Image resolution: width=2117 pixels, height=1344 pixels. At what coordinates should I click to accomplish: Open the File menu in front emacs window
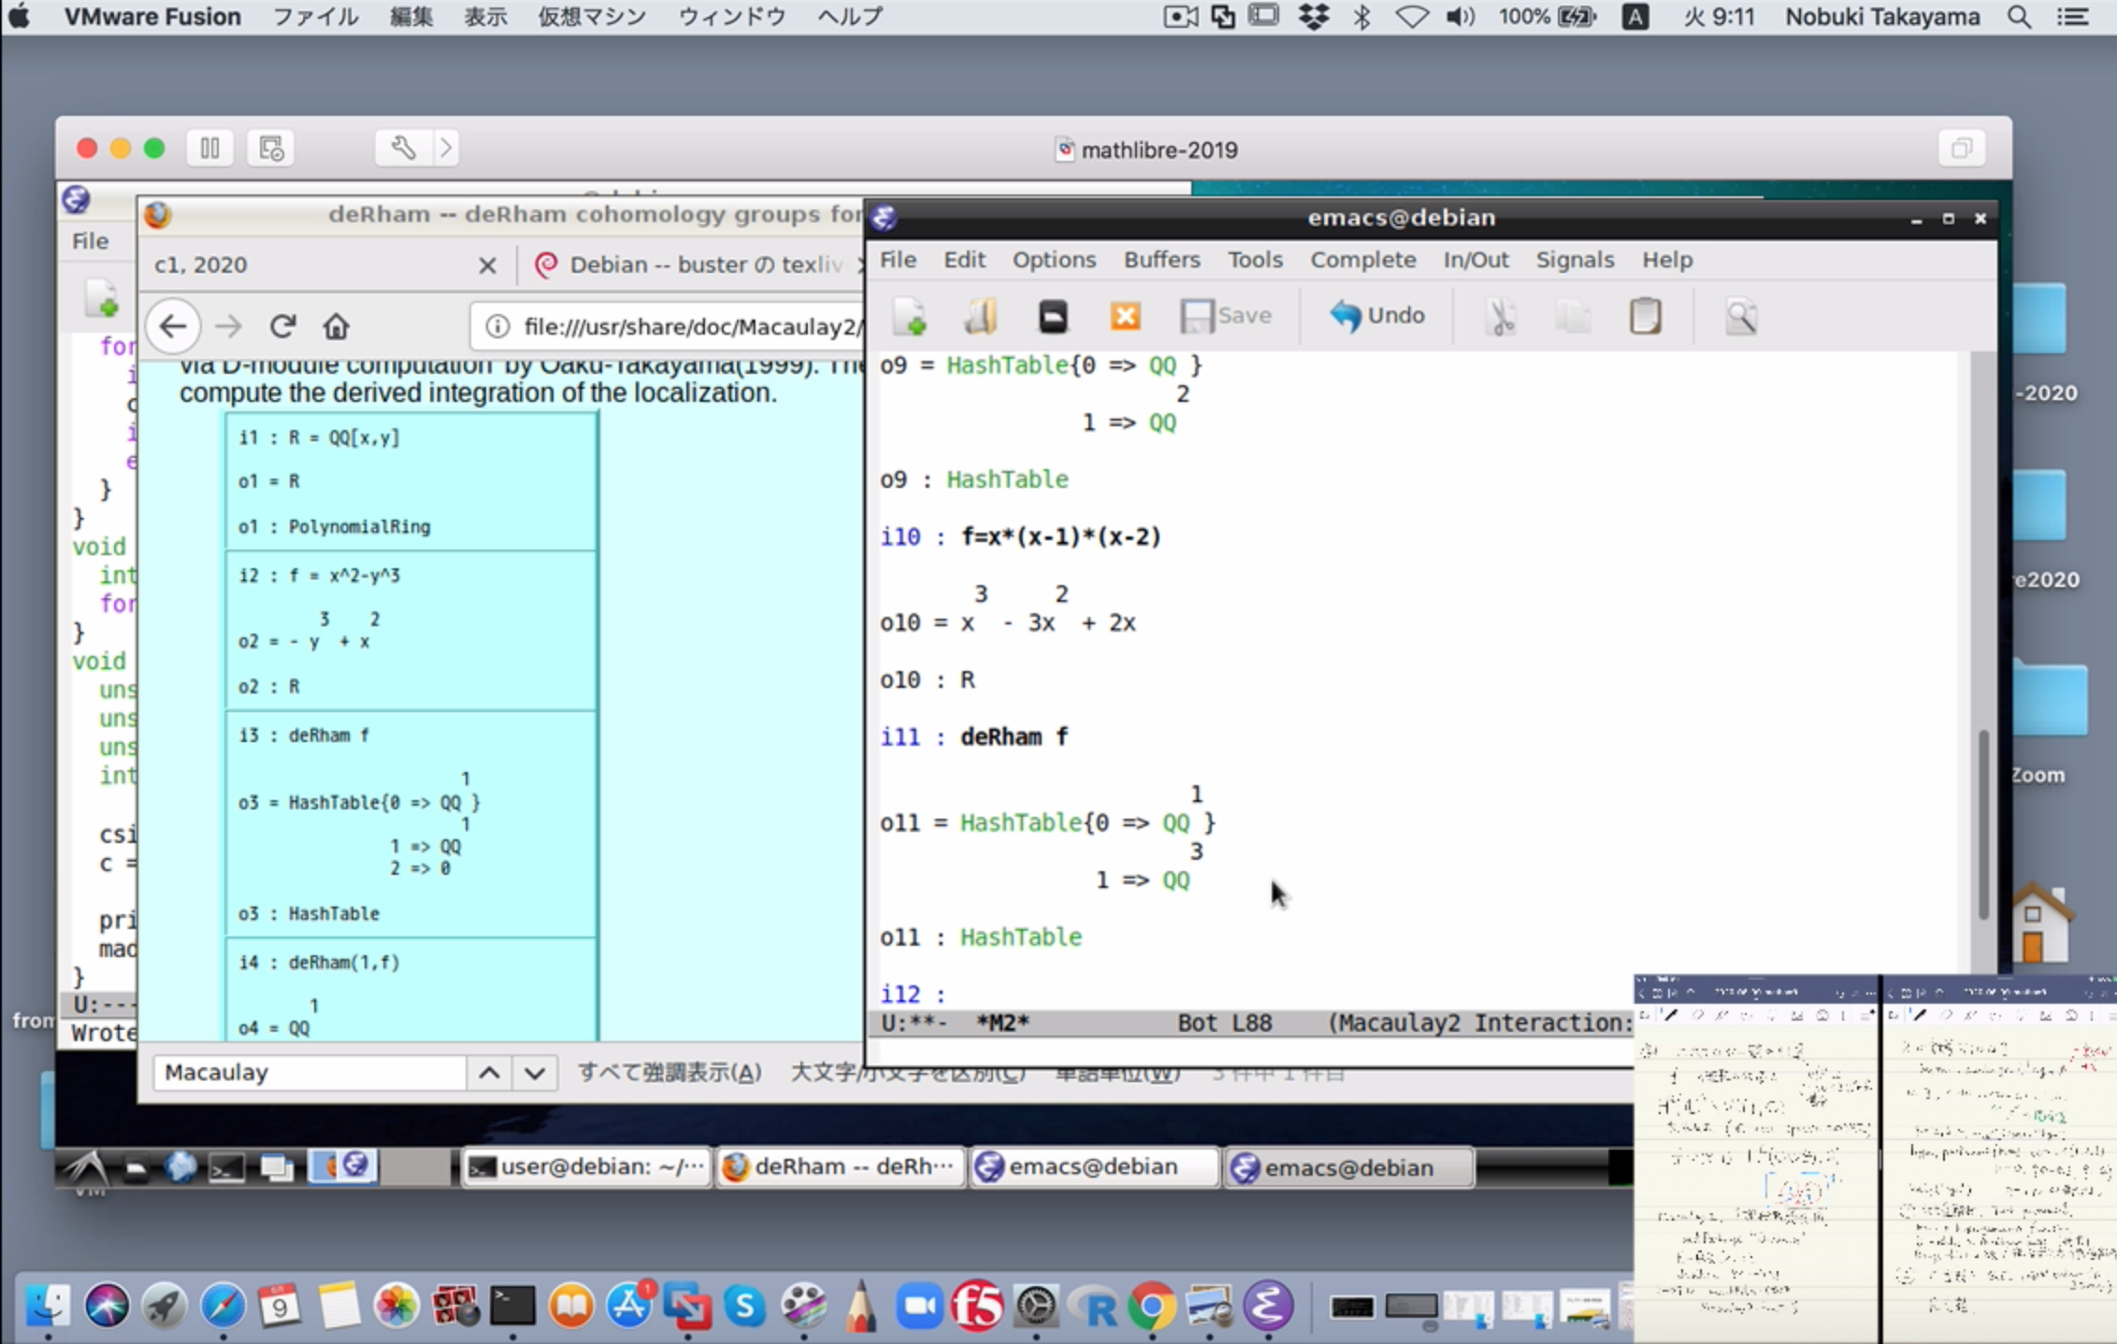coord(898,260)
